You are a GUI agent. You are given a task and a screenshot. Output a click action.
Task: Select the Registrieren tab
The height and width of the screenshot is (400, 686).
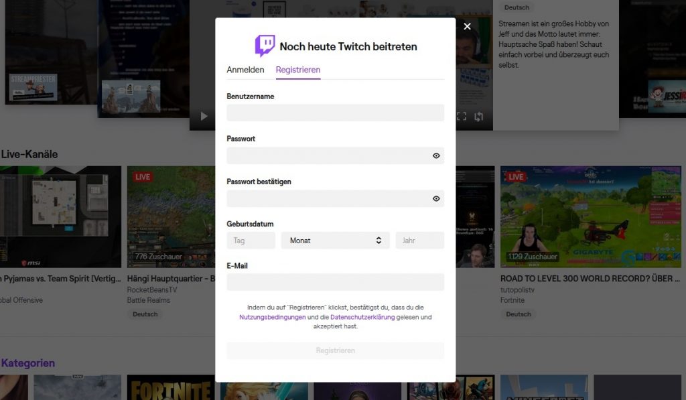coord(298,69)
